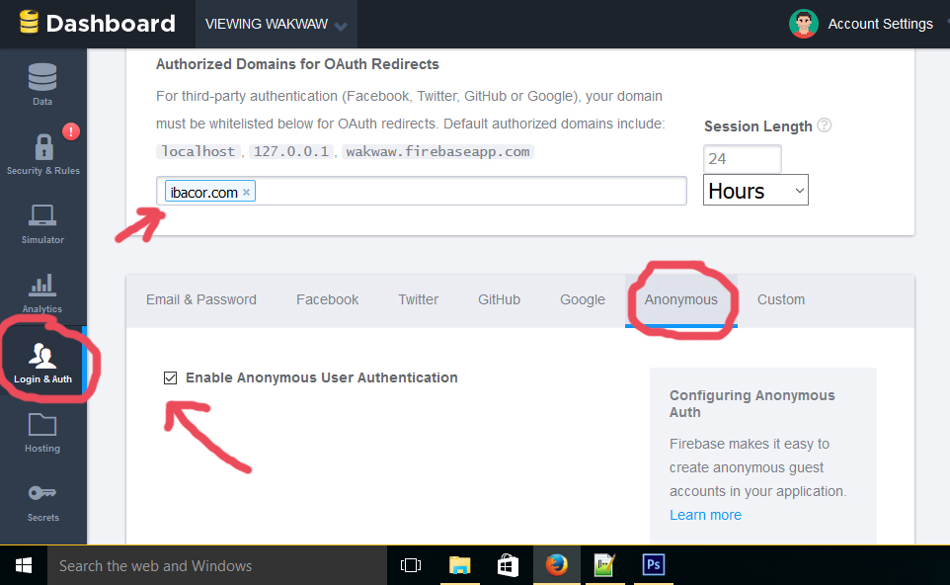
Task: Switch to Email & Password tab
Action: point(201,299)
